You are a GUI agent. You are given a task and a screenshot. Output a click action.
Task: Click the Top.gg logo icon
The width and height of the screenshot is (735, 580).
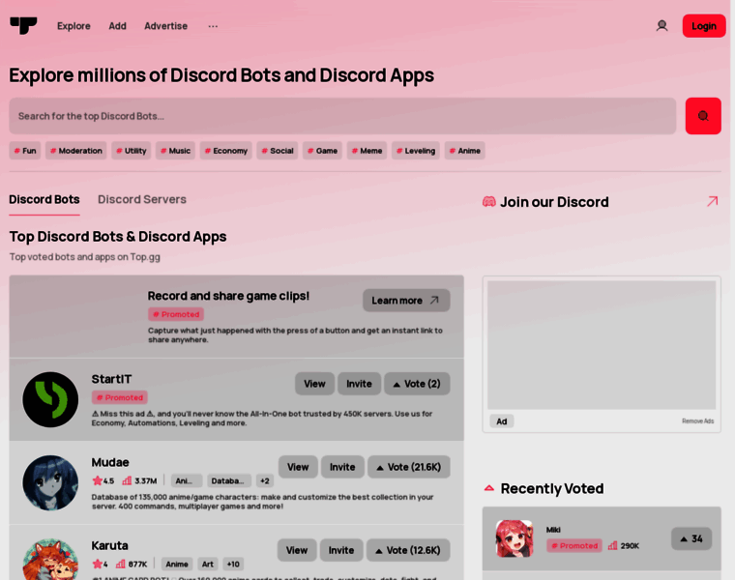tap(23, 25)
